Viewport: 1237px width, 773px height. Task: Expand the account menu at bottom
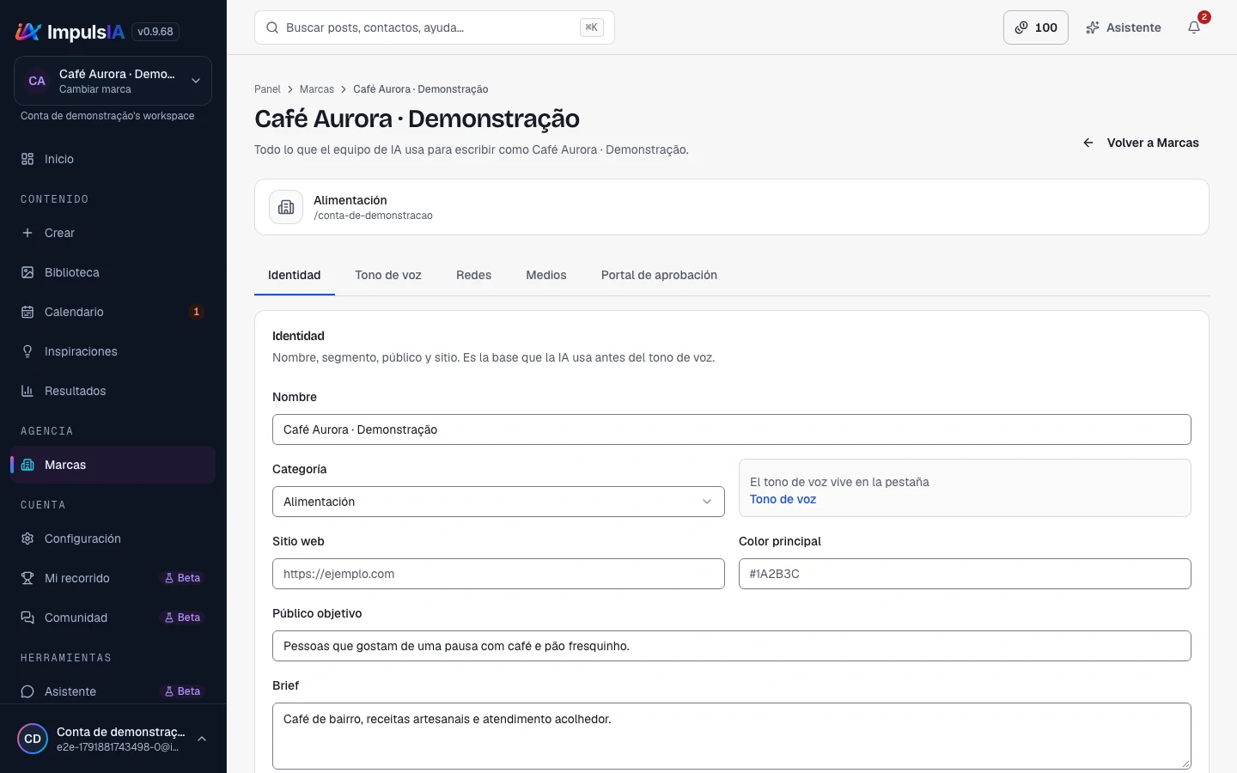[x=113, y=739]
